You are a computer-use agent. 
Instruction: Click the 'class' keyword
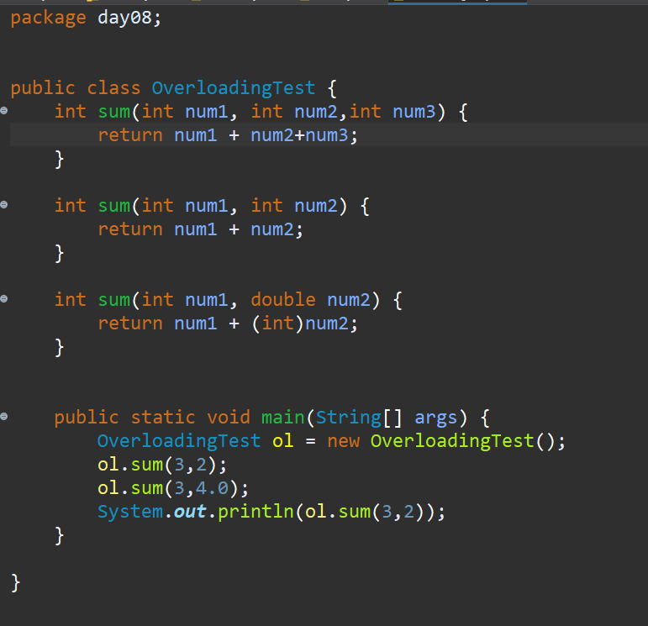[113, 88]
